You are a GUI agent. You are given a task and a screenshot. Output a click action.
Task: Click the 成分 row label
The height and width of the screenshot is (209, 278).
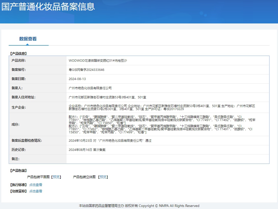pos(15,124)
